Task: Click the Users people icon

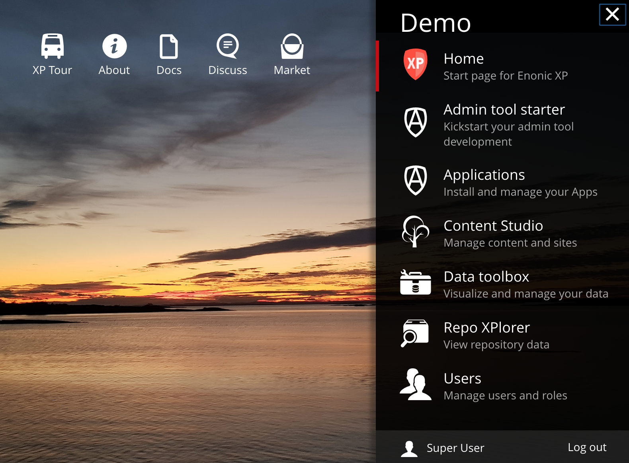Action: 416,384
